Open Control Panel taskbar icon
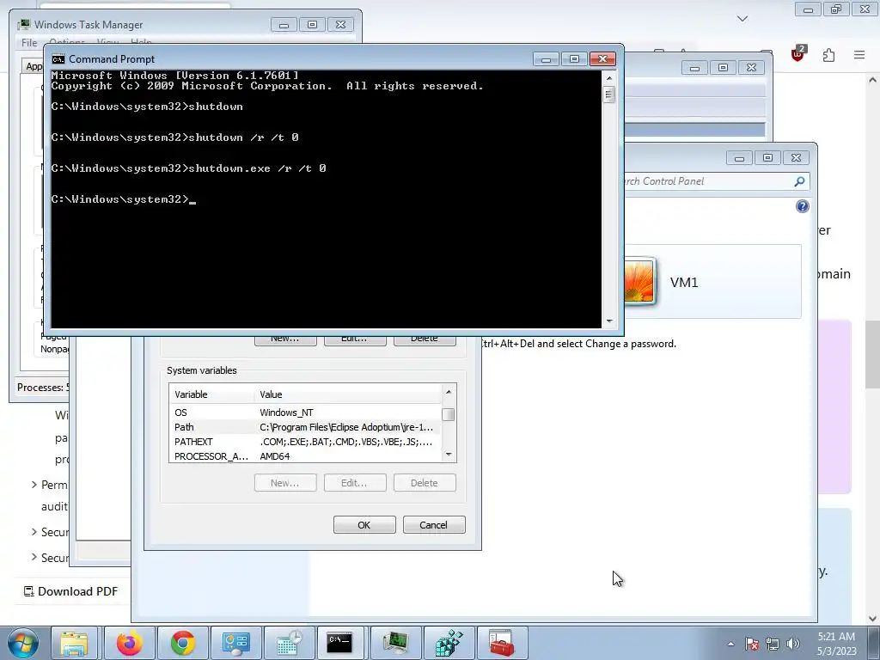The height and width of the screenshot is (660, 880). point(235,643)
